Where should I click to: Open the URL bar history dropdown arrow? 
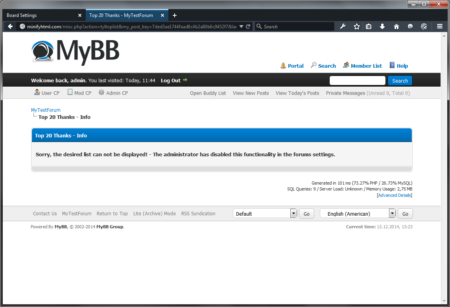(241, 26)
